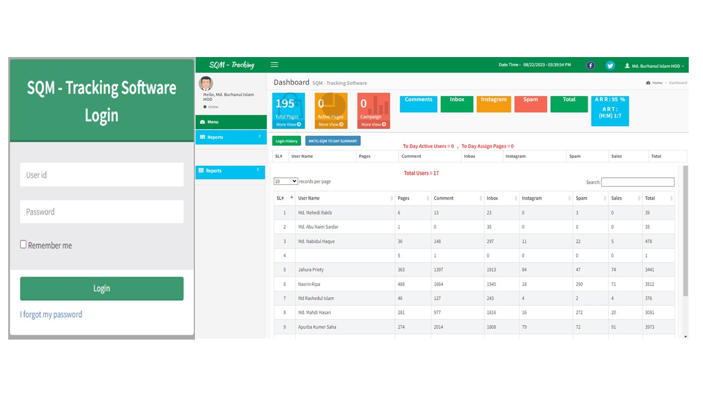Click the blue Comments color tile
Viewport: 703px width, 395px height.
pyautogui.click(x=418, y=104)
